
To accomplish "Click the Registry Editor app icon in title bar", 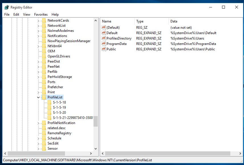I will (7, 7).
